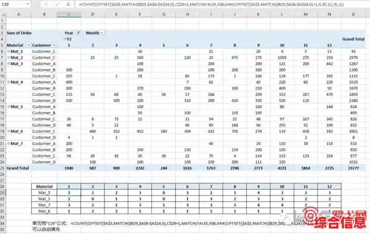Collapse the Mat_2 group
The width and height of the screenshot is (370, 234).
coord(9,57)
